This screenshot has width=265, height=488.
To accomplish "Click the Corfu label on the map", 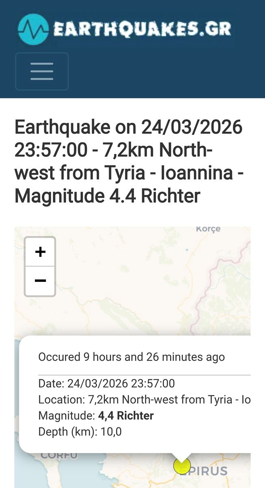I will pos(59,455).
